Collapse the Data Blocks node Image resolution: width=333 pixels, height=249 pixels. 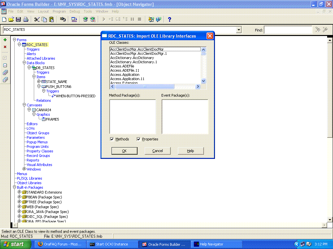click(x=24, y=63)
